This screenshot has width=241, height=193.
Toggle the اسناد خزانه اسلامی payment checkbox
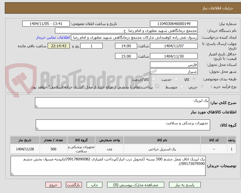coord(157,86)
